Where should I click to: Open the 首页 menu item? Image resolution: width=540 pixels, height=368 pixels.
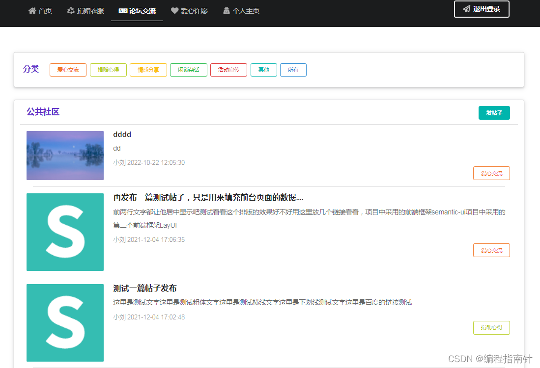pos(40,11)
